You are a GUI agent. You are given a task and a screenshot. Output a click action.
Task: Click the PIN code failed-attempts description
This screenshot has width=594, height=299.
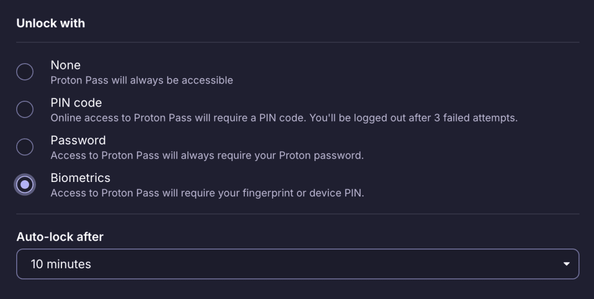pos(284,118)
